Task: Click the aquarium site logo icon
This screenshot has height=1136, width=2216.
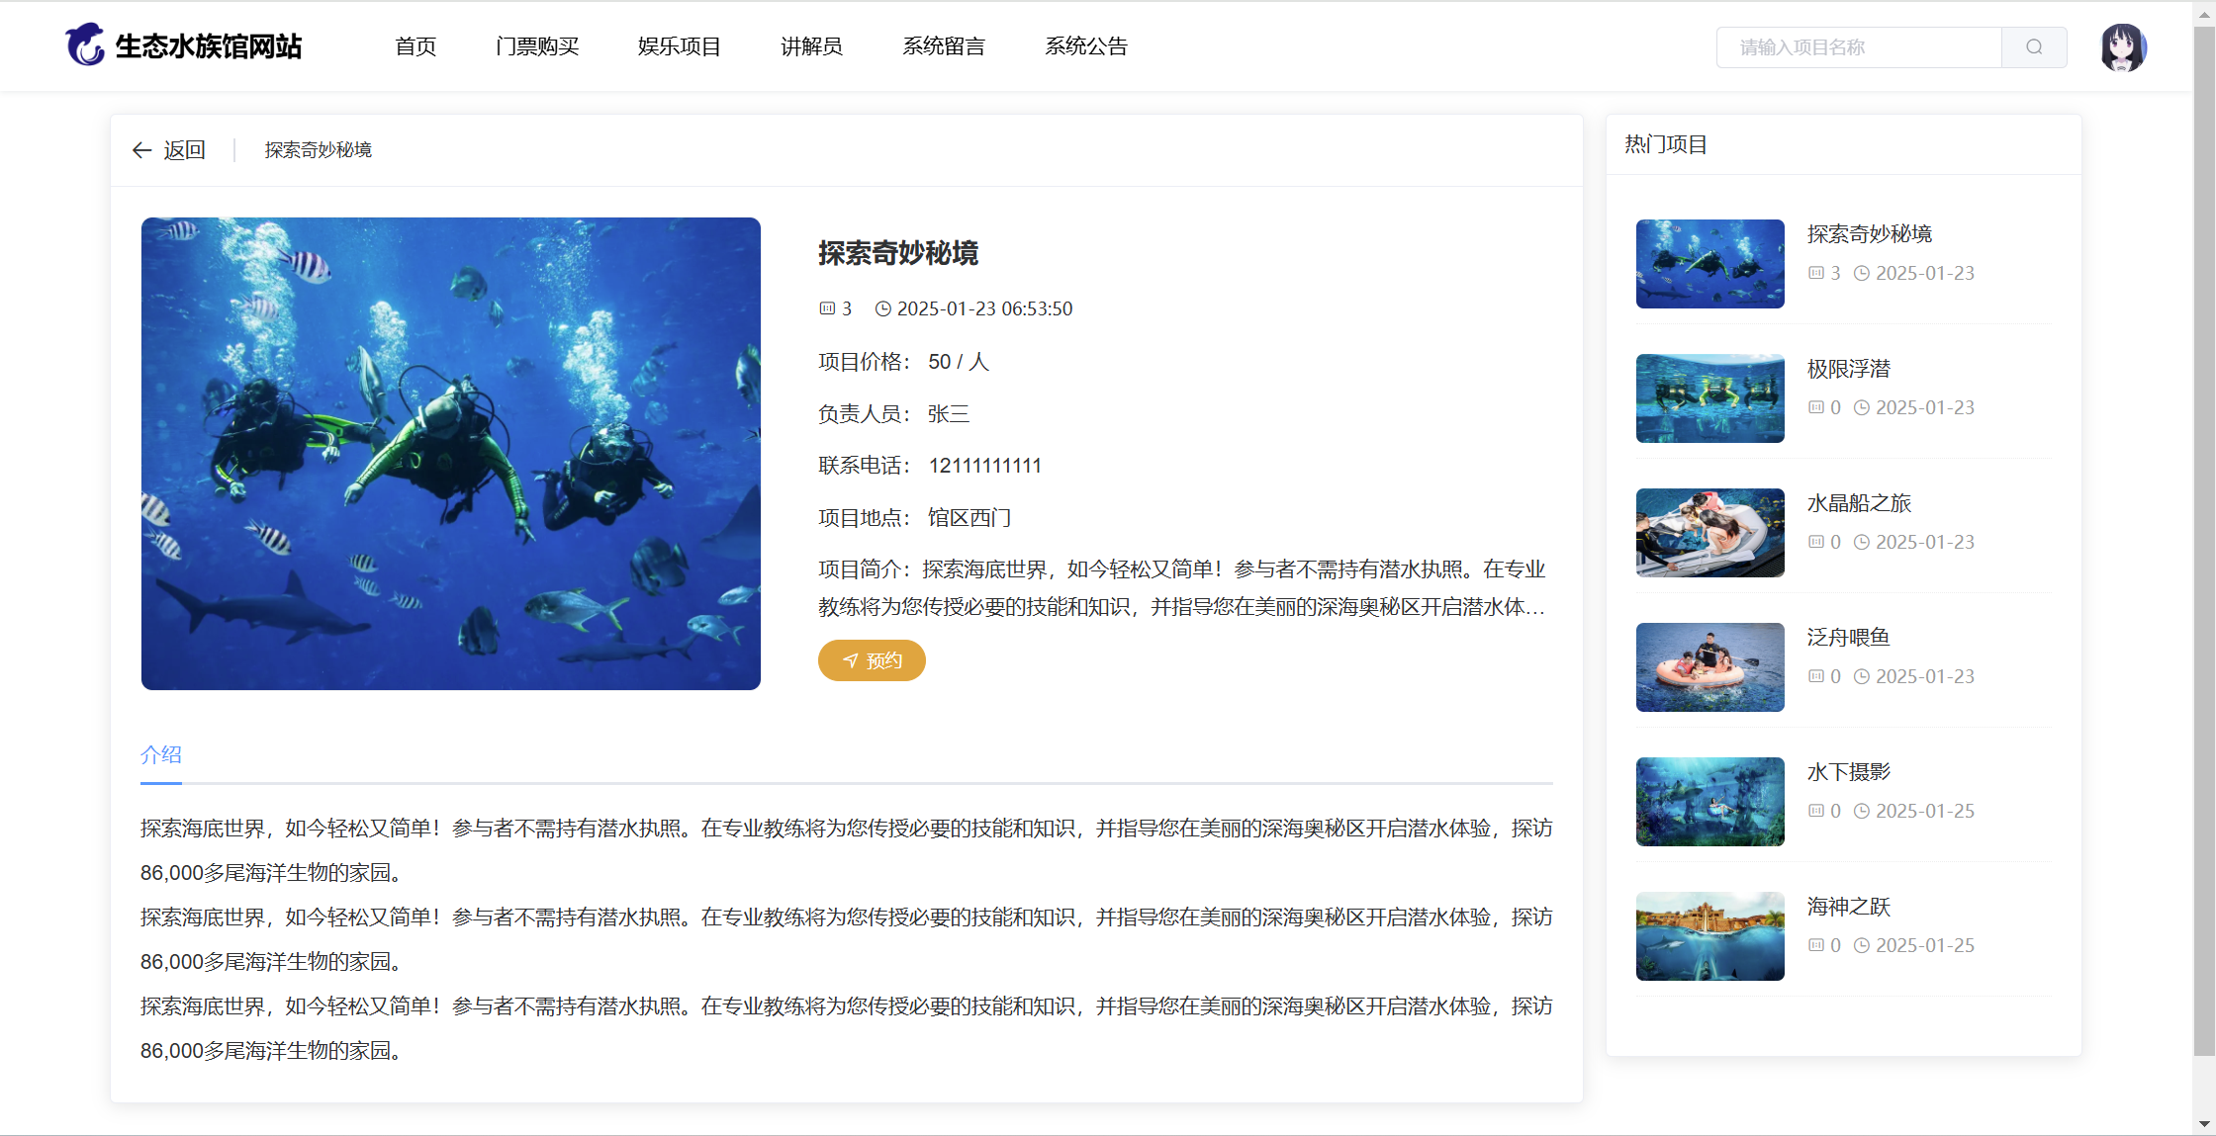Action: pos(85,45)
